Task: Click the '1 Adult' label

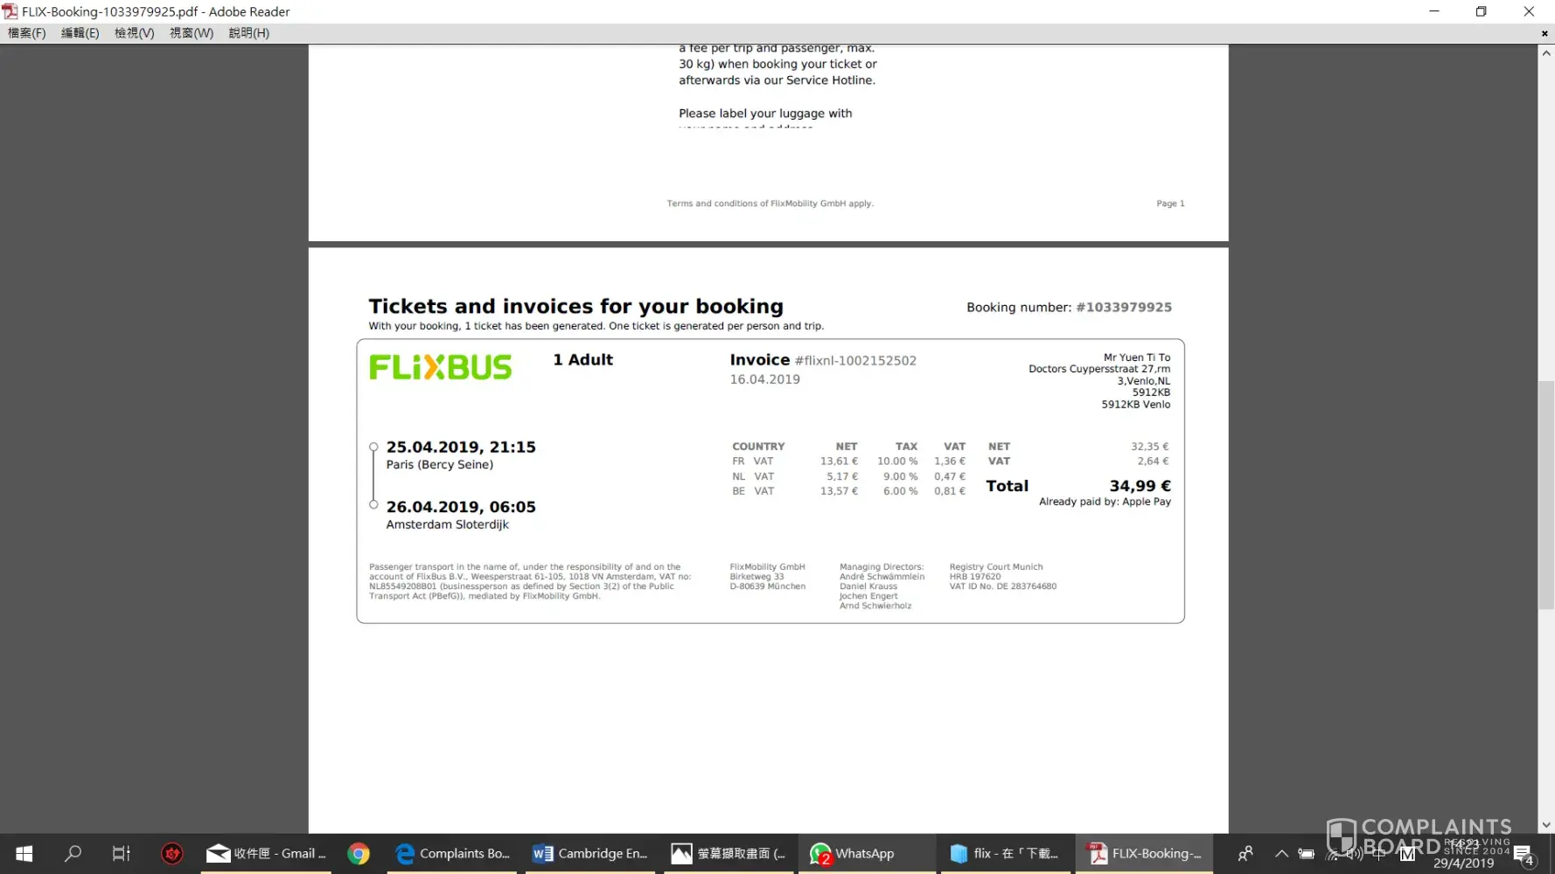Action: pos(583,360)
